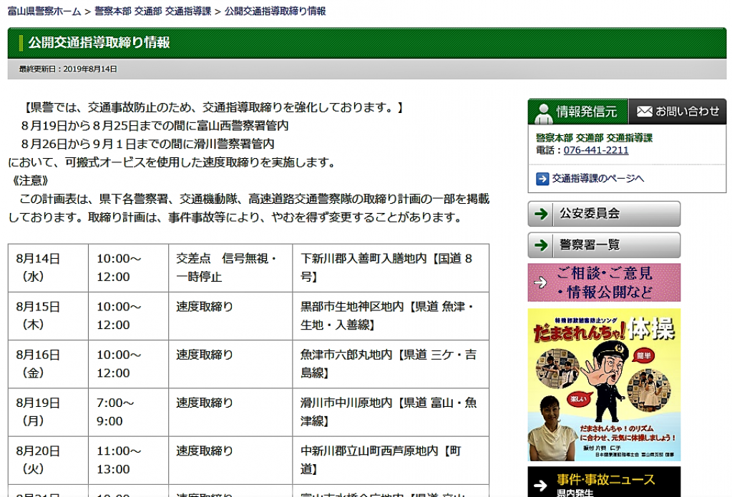This screenshot has width=732, height=497.
Task: Click the 最終更新日 date text
Action: [68, 69]
